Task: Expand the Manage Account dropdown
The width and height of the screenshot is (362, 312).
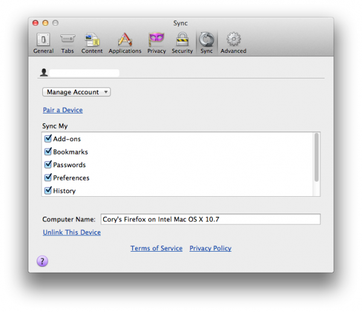Action: coord(77,92)
